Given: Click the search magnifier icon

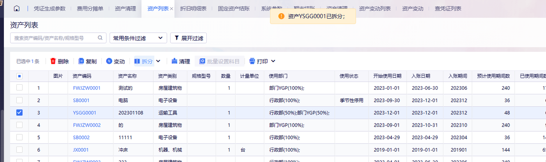Looking at the screenshot, I should pos(100,38).
